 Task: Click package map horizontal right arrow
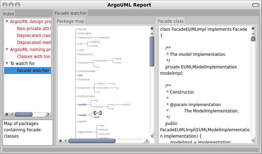point(147,141)
